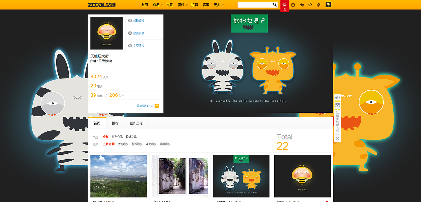Open the 修改资料 link

click(x=138, y=21)
